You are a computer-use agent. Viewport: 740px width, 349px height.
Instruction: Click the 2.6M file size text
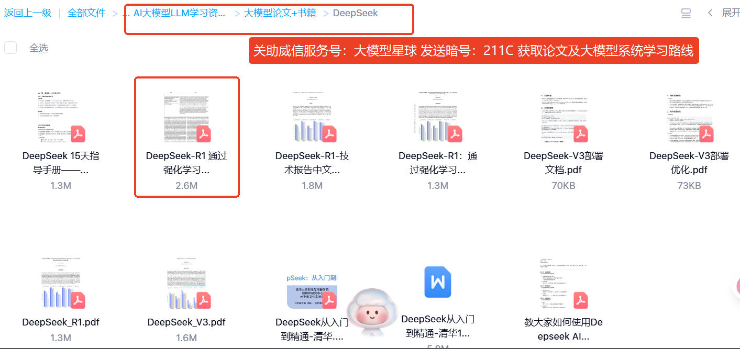click(x=186, y=186)
